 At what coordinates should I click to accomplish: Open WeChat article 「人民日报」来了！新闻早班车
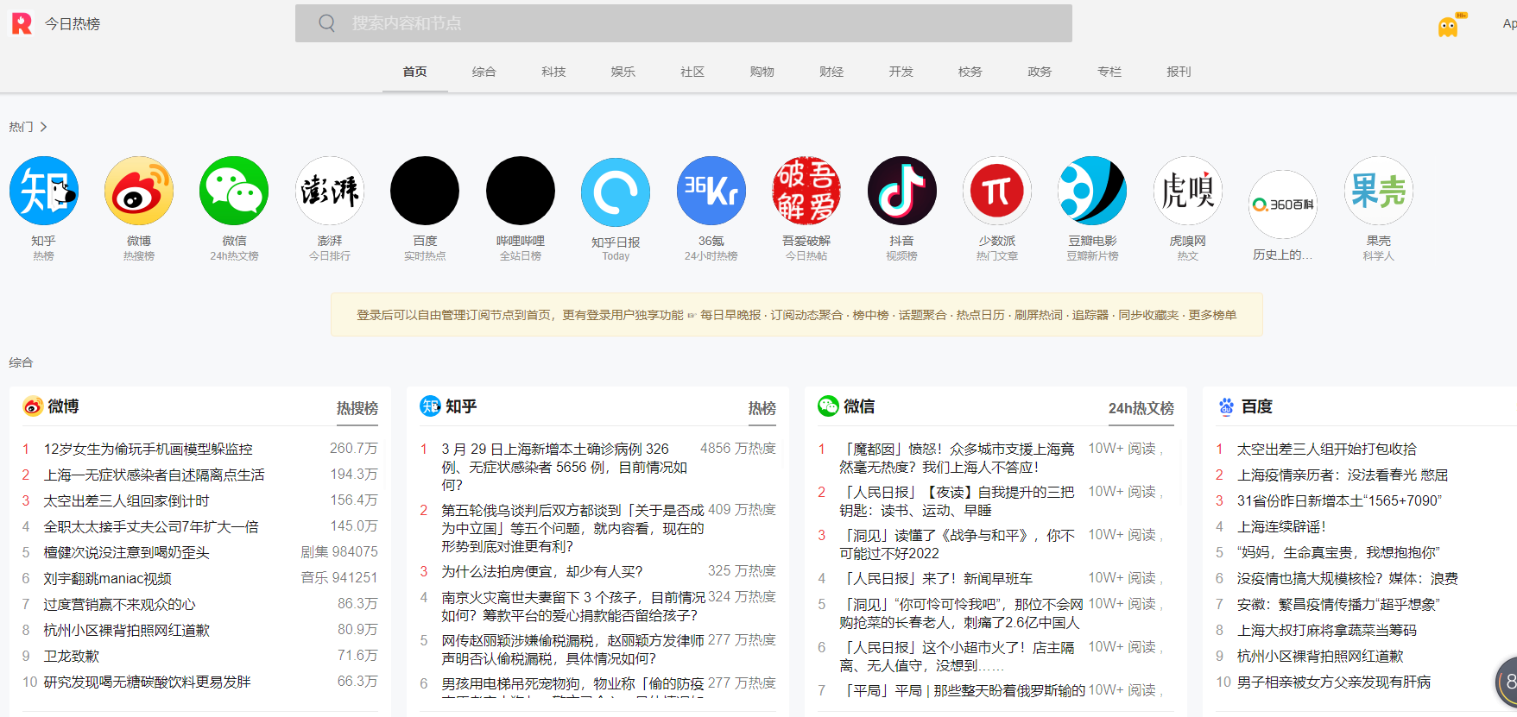[x=936, y=578]
